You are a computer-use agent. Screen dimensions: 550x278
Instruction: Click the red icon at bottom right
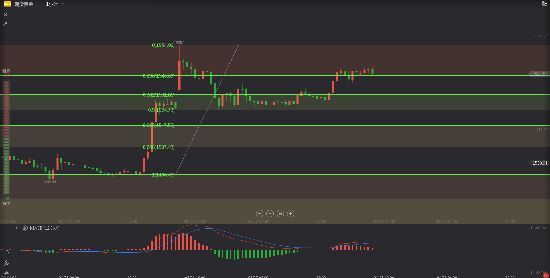tap(546, 275)
